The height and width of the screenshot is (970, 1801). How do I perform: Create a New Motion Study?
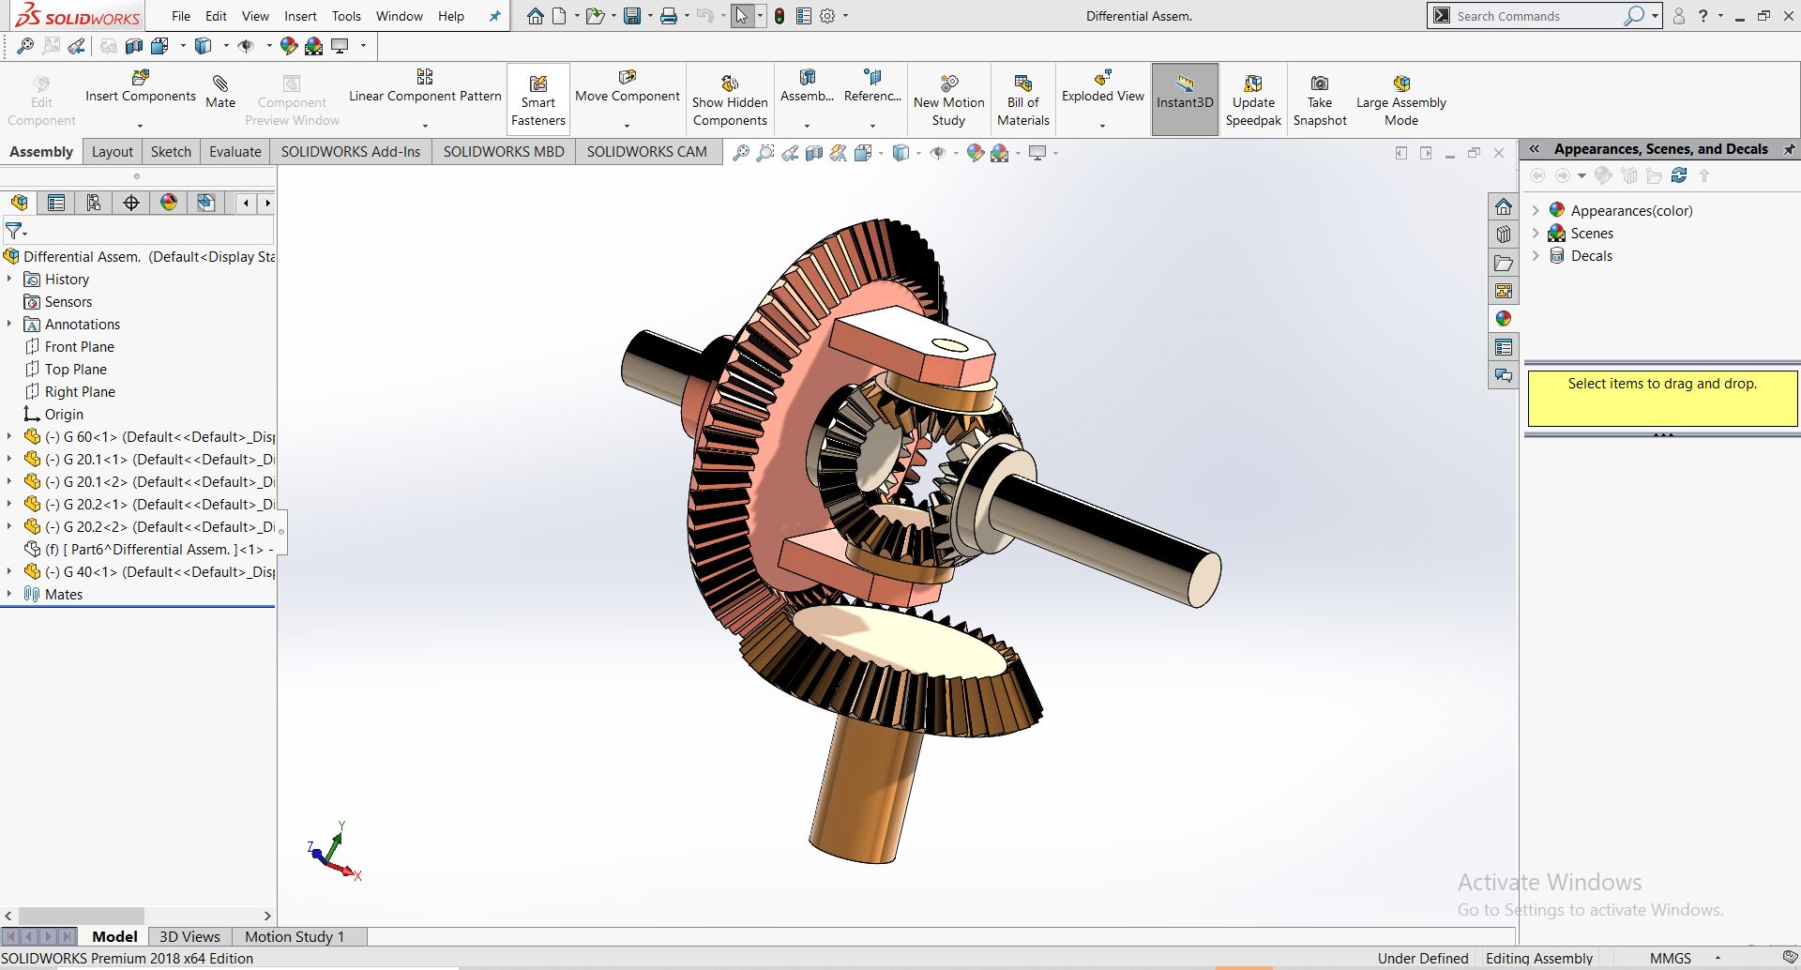click(949, 100)
